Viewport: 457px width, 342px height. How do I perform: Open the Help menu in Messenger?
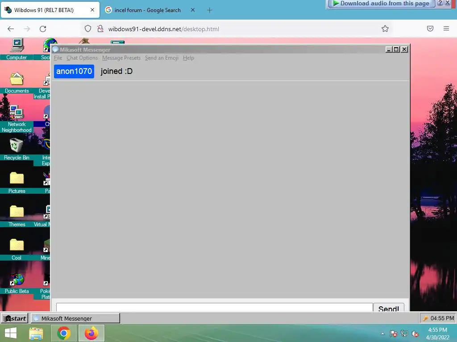[188, 58]
